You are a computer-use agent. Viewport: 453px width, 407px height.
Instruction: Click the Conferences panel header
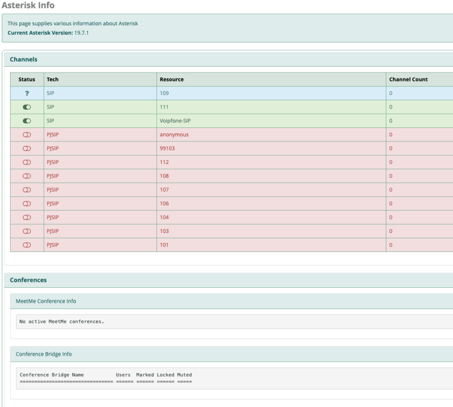pyautogui.click(x=28, y=280)
